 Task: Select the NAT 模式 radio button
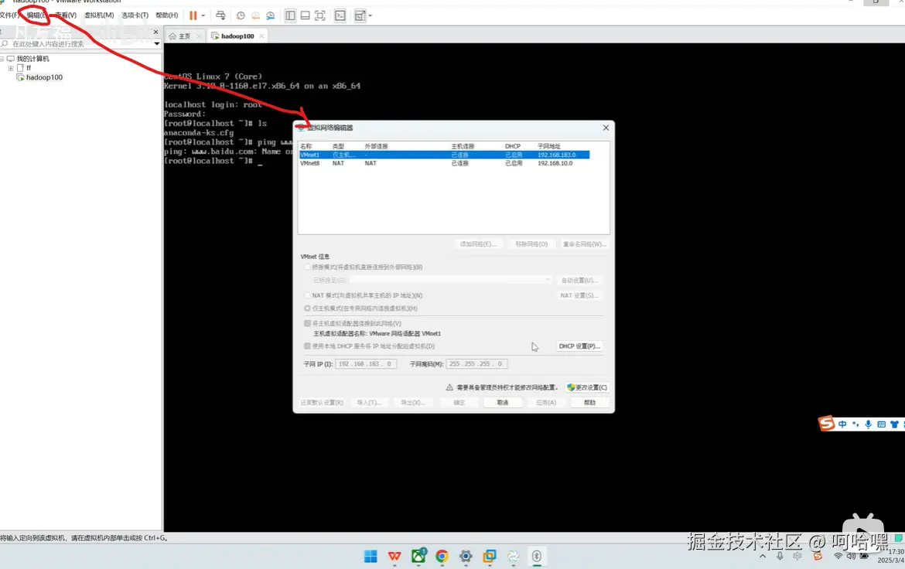pyautogui.click(x=307, y=295)
